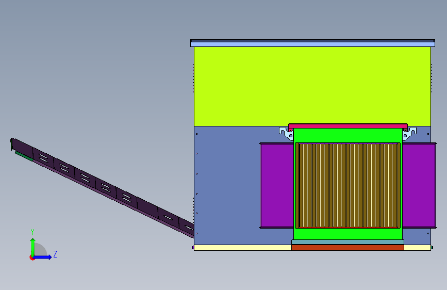Image resolution: width=447 pixels, height=290 pixels.
Task: Pick the orange-red base plate under the radiator
Action: pos(347,248)
